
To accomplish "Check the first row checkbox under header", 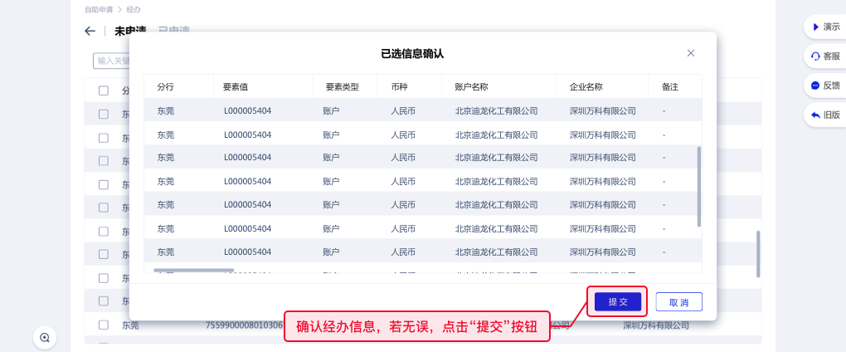I will point(104,114).
